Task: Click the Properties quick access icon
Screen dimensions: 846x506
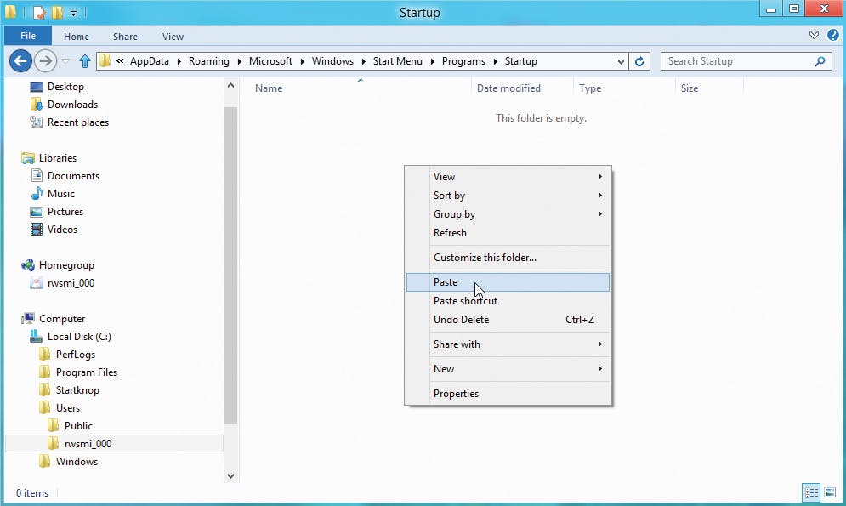Action: (39, 12)
